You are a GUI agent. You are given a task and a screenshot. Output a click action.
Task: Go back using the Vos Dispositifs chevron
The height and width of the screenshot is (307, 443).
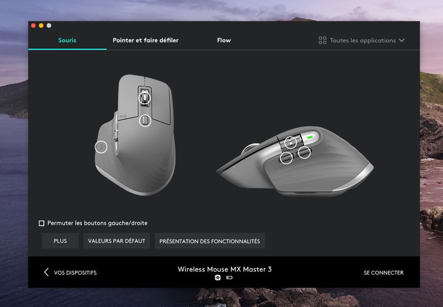pos(47,272)
